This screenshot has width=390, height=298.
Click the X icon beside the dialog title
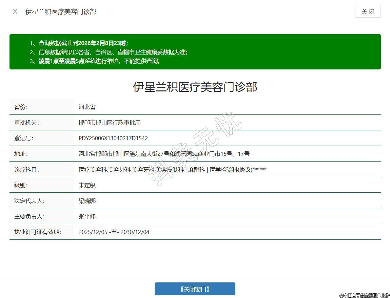(x=15, y=12)
